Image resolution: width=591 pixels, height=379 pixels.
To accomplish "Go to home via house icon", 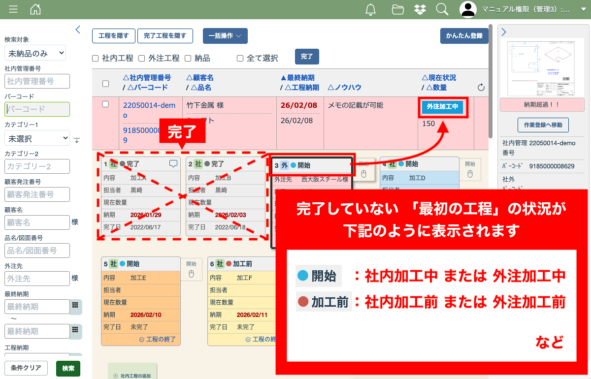I will tap(35, 9).
